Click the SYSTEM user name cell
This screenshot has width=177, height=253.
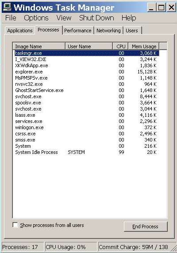[76, 152]
